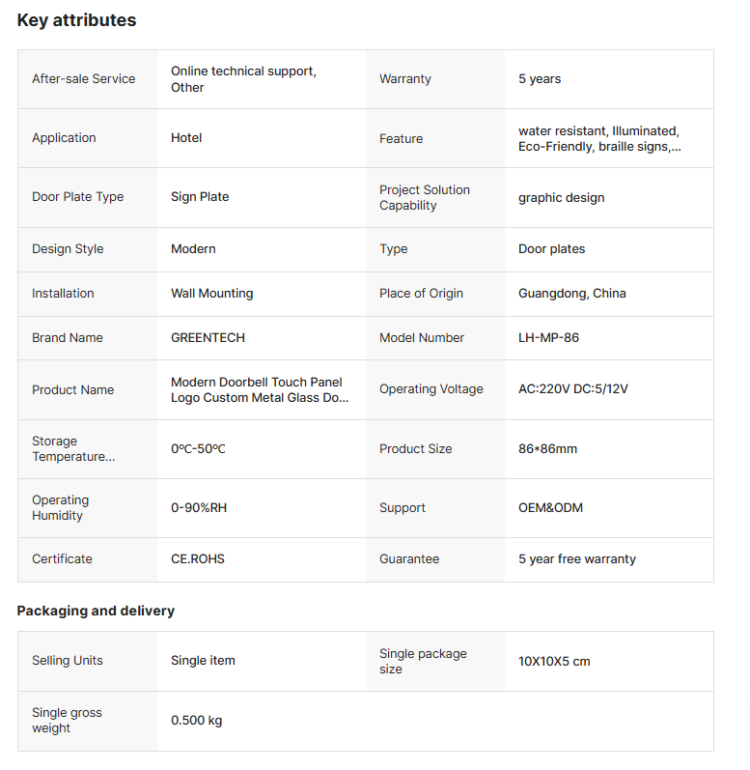Click the Guangdong, China origin value

tap(572, 294)
